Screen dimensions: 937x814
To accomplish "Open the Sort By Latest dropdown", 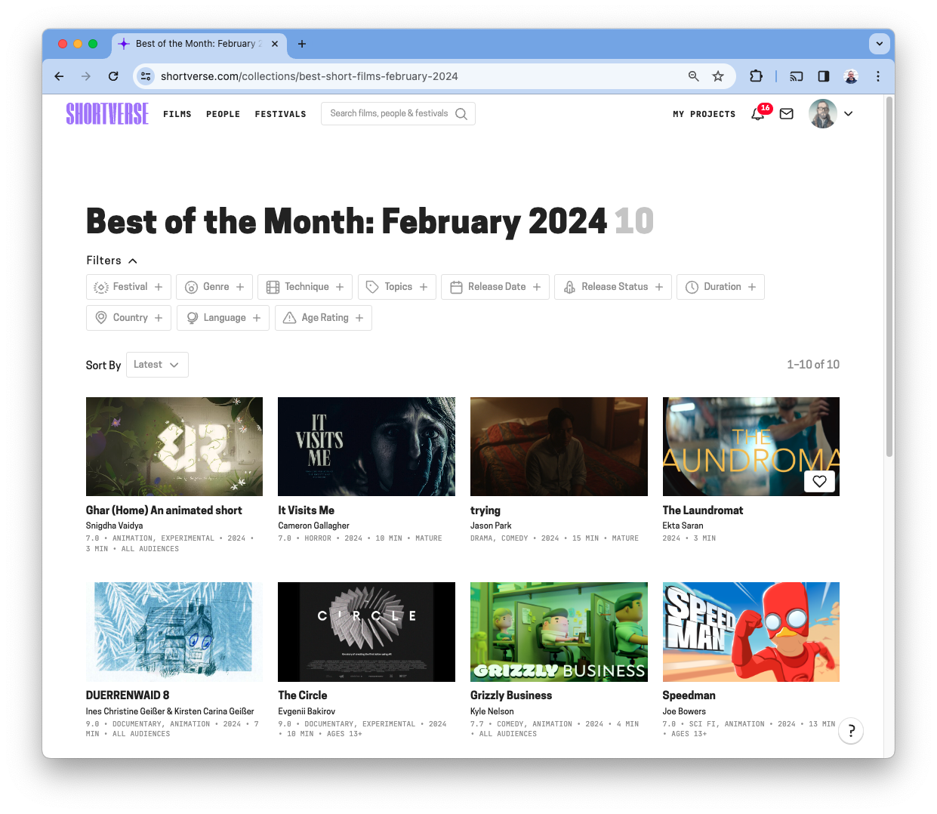I will click(x=156, y=365).
